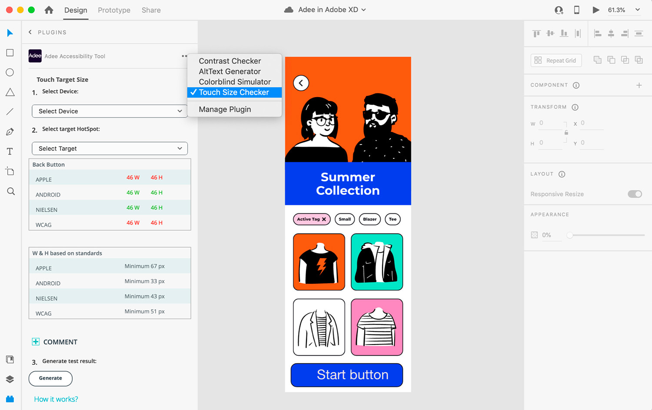The width and height of the screenshot is (652, 410).
Task: Open the Plugins panel icon
Action: (10, 399)
